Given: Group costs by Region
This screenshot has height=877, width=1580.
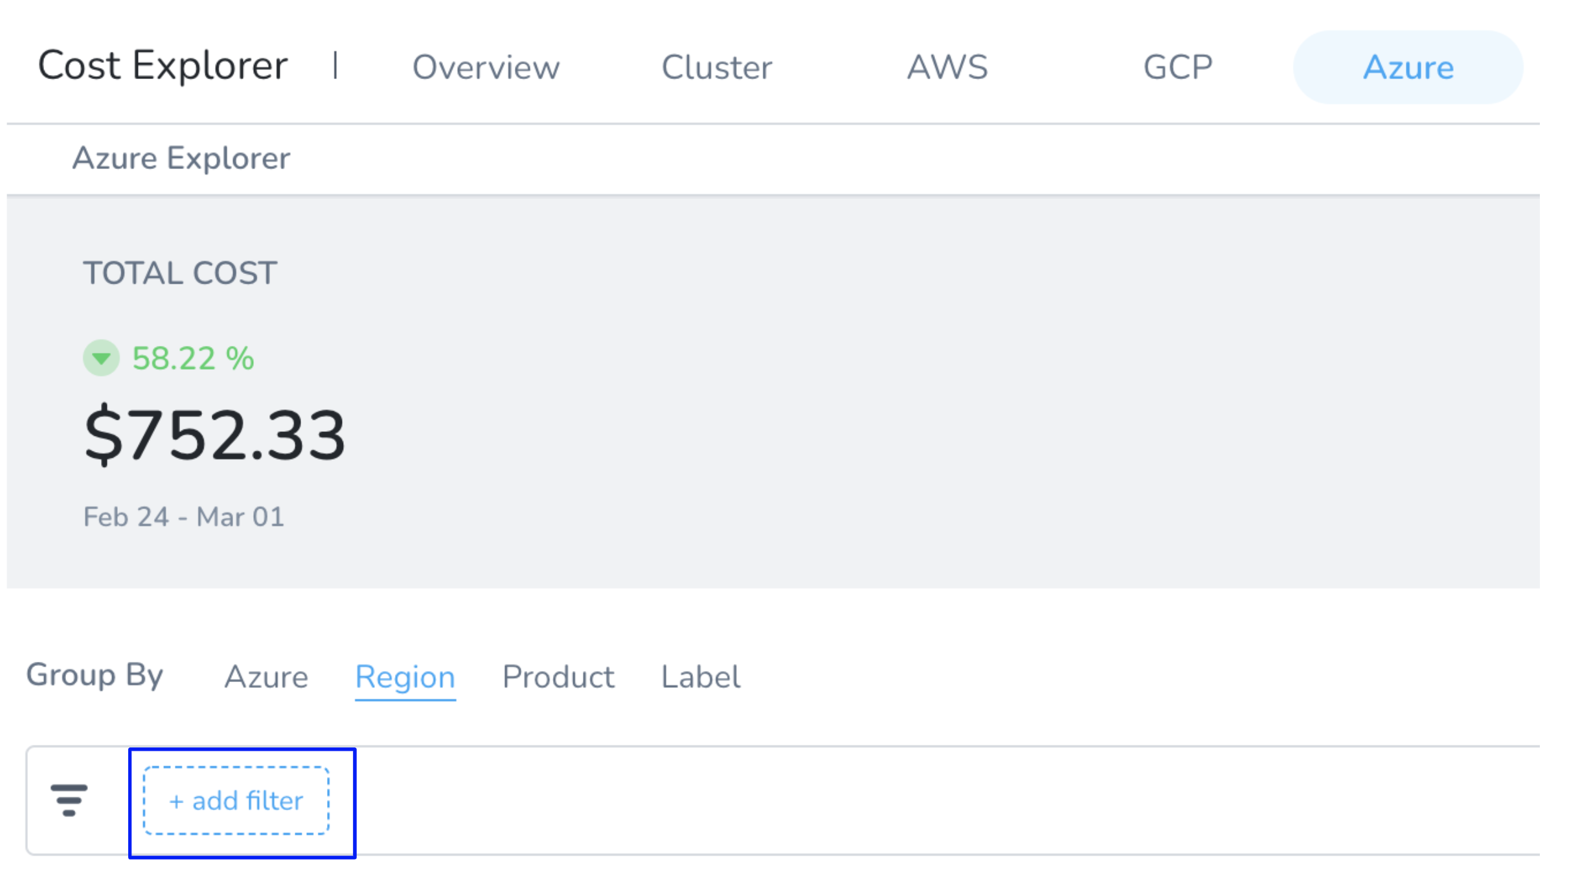Looking at the screenshot, I should pos(405,678).
